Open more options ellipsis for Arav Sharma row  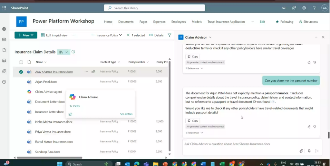[86, 72]
